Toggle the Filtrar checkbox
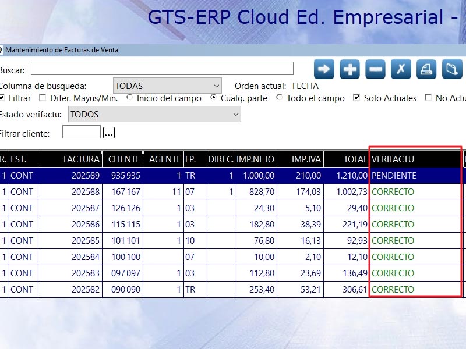The width and height of the screenshot is (466, 349). [2, 98]
